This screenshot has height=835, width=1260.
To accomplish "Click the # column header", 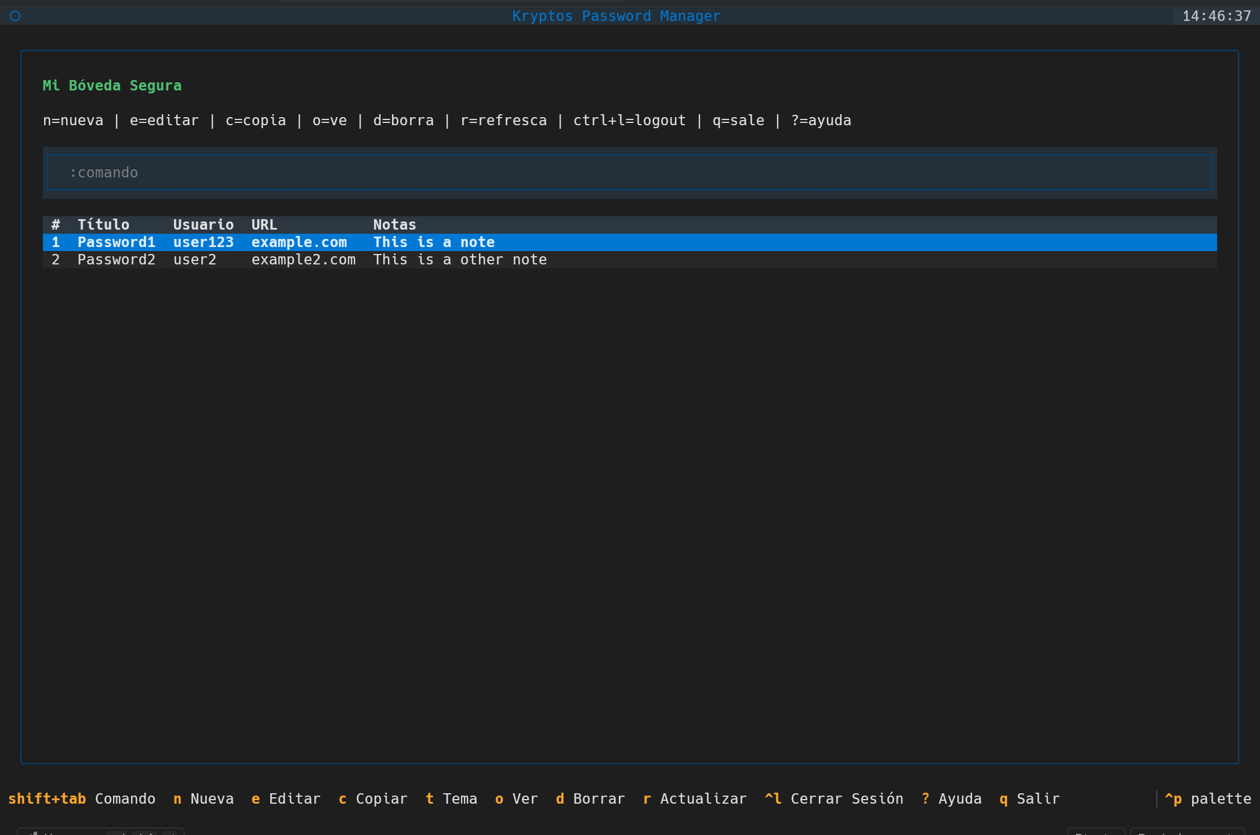I will [x=56, y=225].
